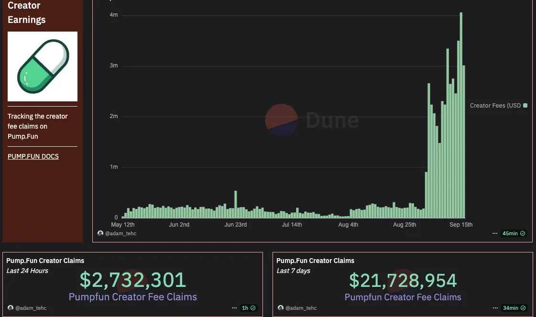Open the three-dot menu beside 45min

[494, 233]
